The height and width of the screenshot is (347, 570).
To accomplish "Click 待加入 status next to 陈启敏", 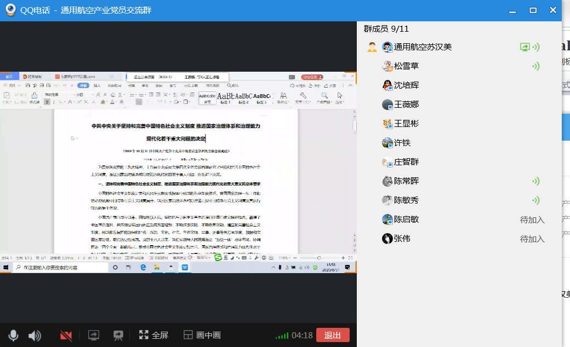I will (x=532, y=219).
